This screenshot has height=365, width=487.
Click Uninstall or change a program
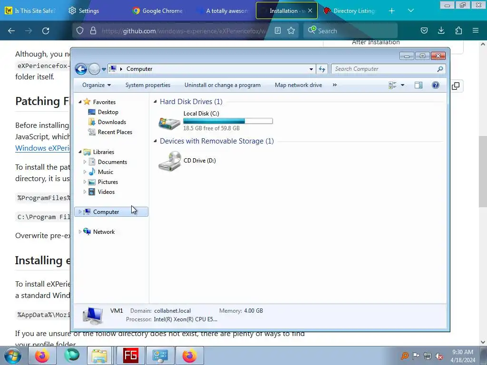click(x=223, y=85)
